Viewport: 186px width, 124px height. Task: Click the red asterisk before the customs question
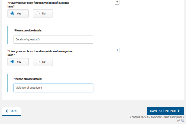[8, 3]
